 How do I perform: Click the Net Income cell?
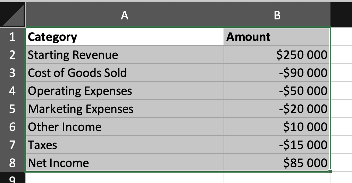coord(125,163)
